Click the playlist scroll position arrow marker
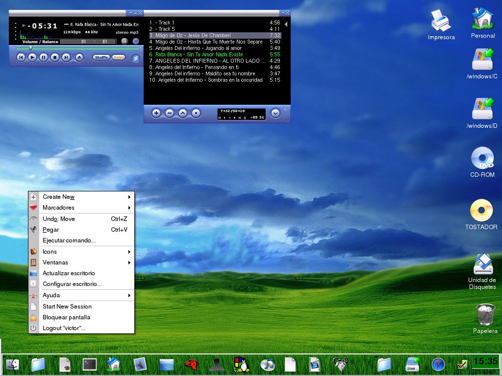The height and width of the screenshot is (376, 502). (x=286, y=24)
